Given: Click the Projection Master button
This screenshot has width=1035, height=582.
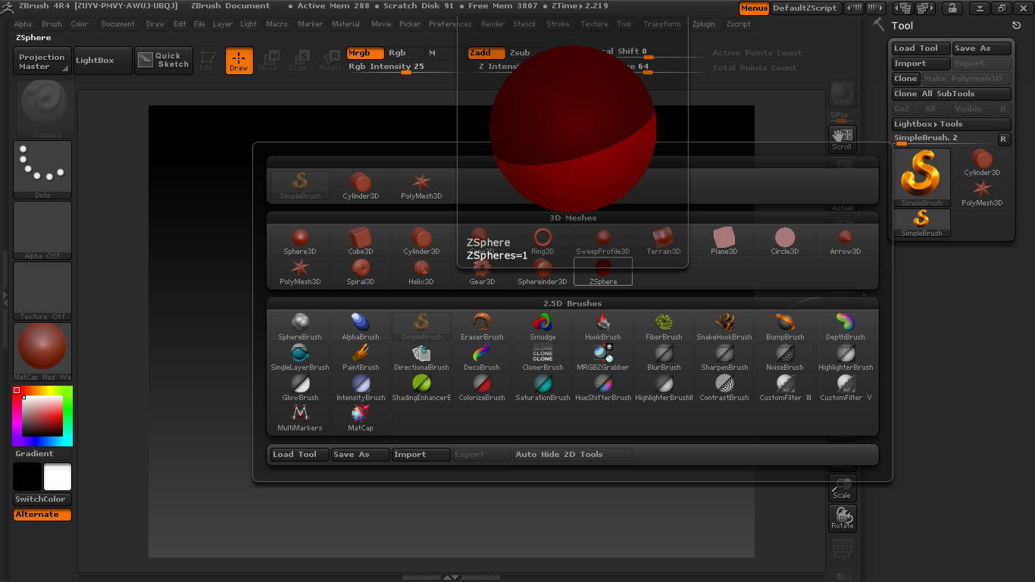Looking at the screenshot, I should 42,61.
